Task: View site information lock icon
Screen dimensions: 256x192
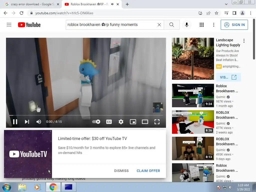Action: coord(31,13)
